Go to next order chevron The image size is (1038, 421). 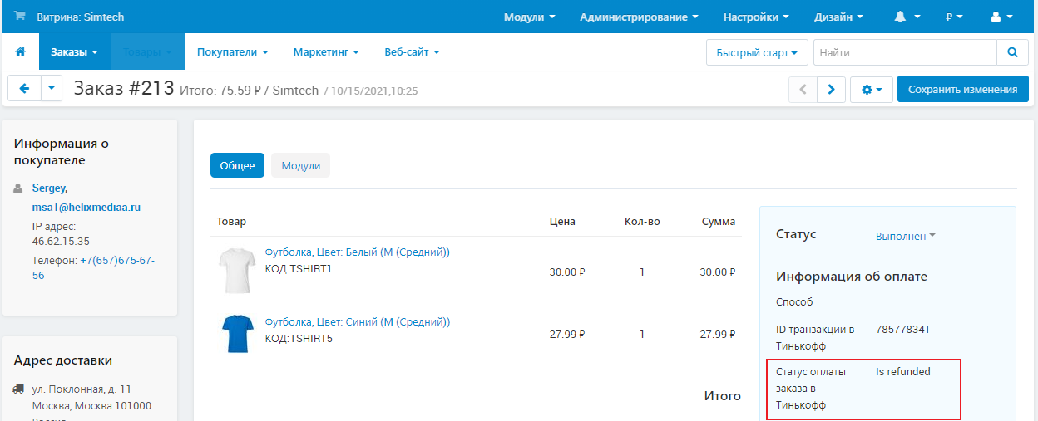coord(831,90)
